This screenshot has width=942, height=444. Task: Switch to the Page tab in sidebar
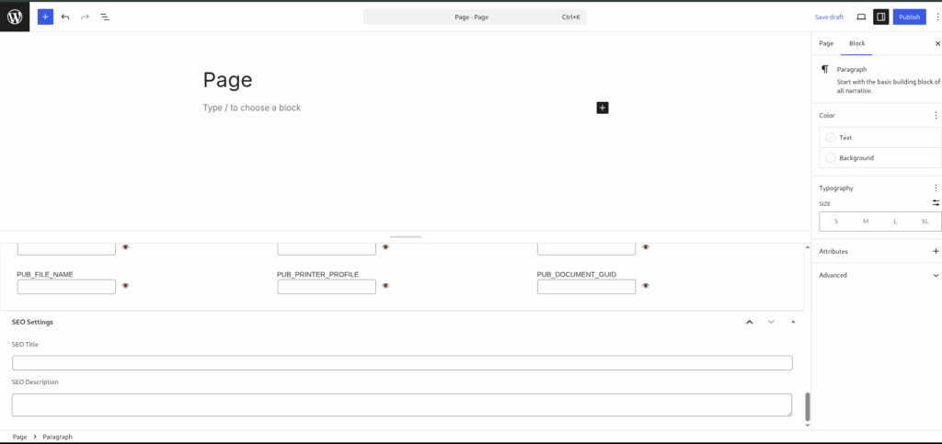point(826,43)
